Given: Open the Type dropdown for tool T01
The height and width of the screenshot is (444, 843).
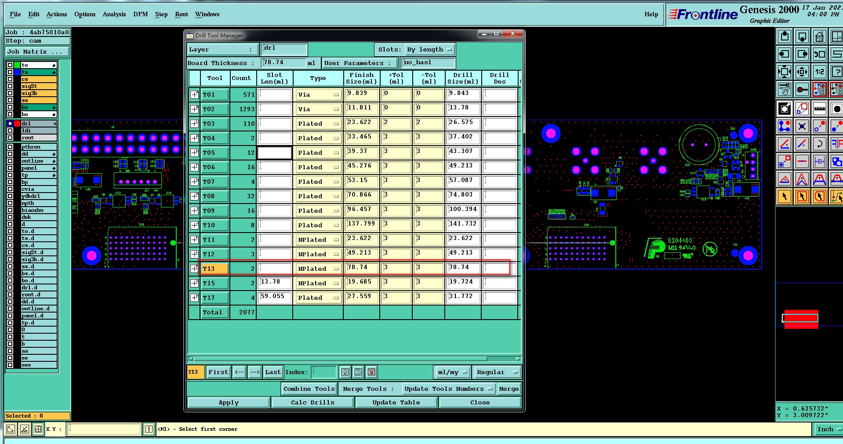Looking at the screenshot, I should tap(319, 95).
